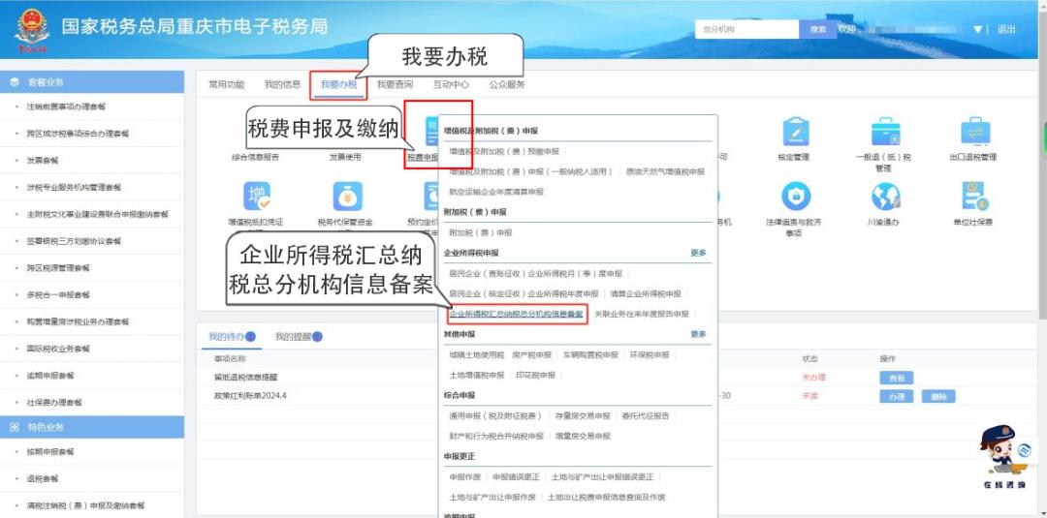Open the 税务代保管资金 icon
The width and height of the screenshot is (1047, 518).
[346, 198]
